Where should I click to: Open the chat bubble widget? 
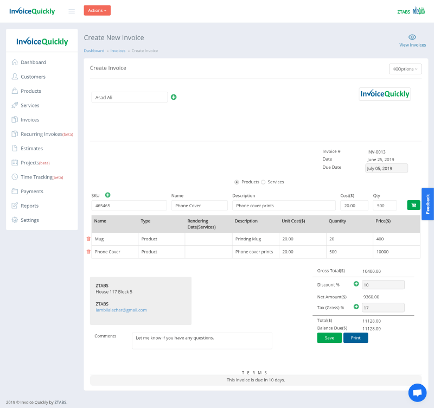click(x=417, y=392)
